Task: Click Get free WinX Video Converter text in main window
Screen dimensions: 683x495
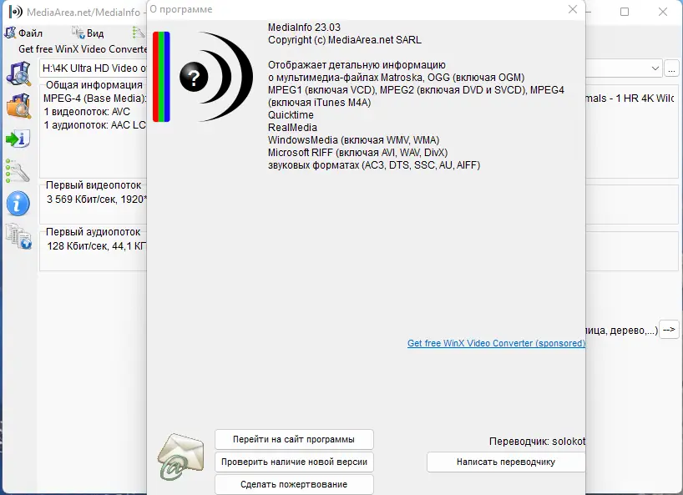Action: (83, 48)
